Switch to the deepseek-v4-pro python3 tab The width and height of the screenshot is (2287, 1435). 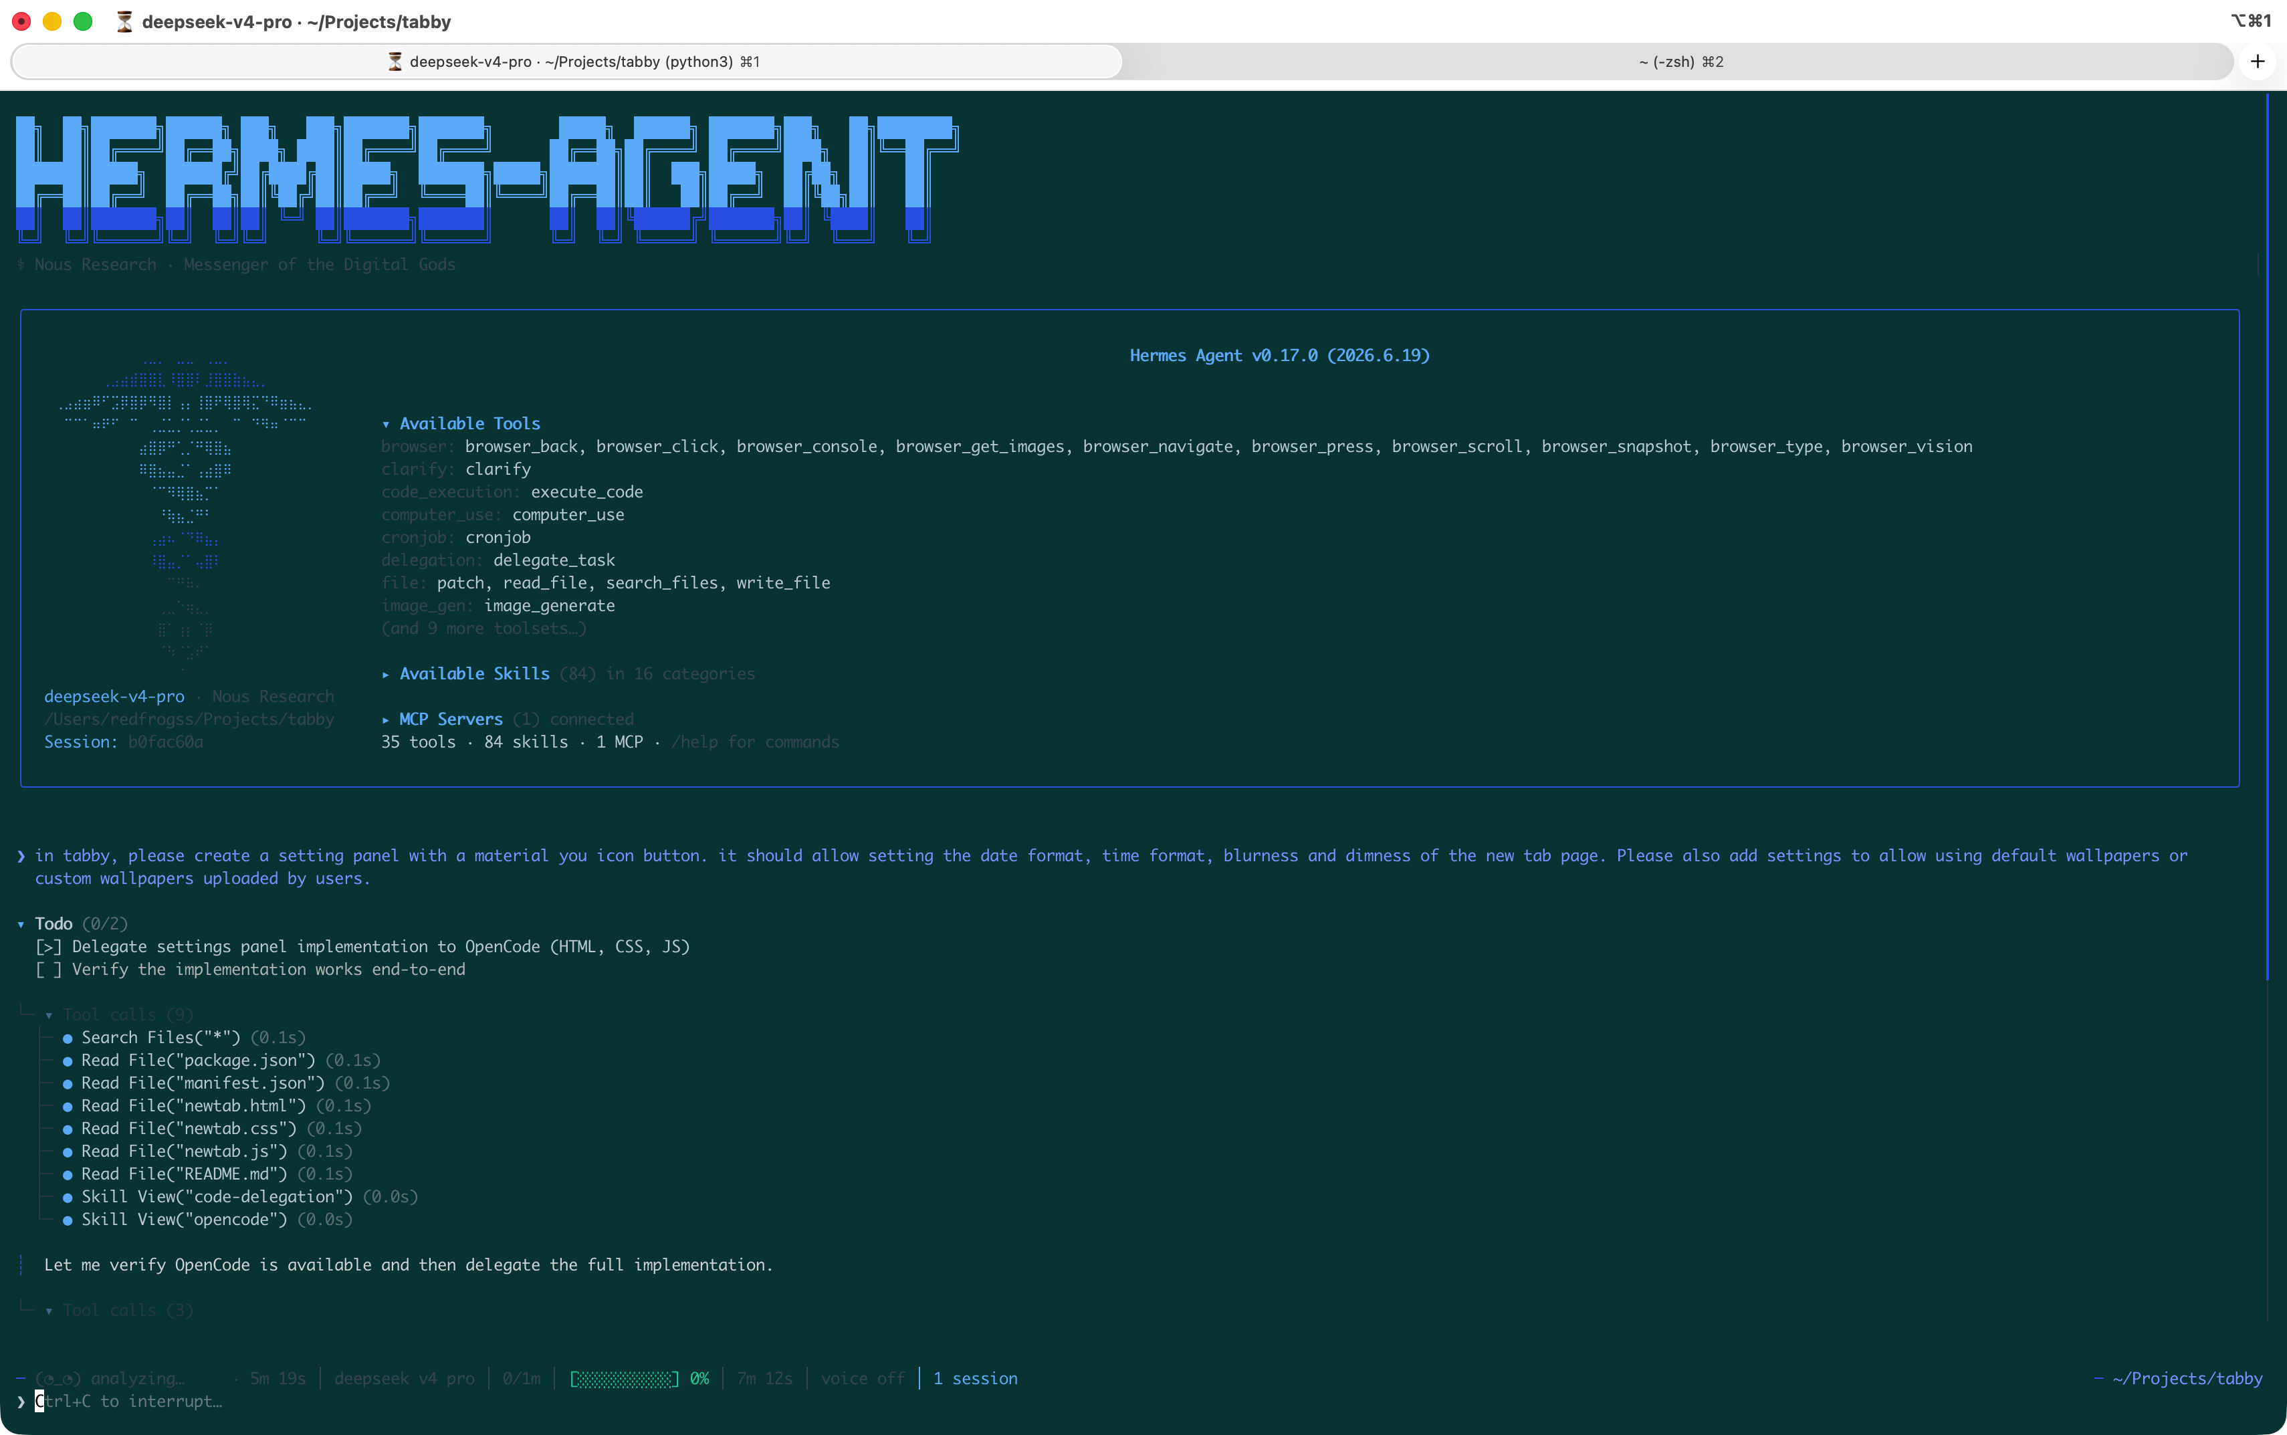[566, 62]
